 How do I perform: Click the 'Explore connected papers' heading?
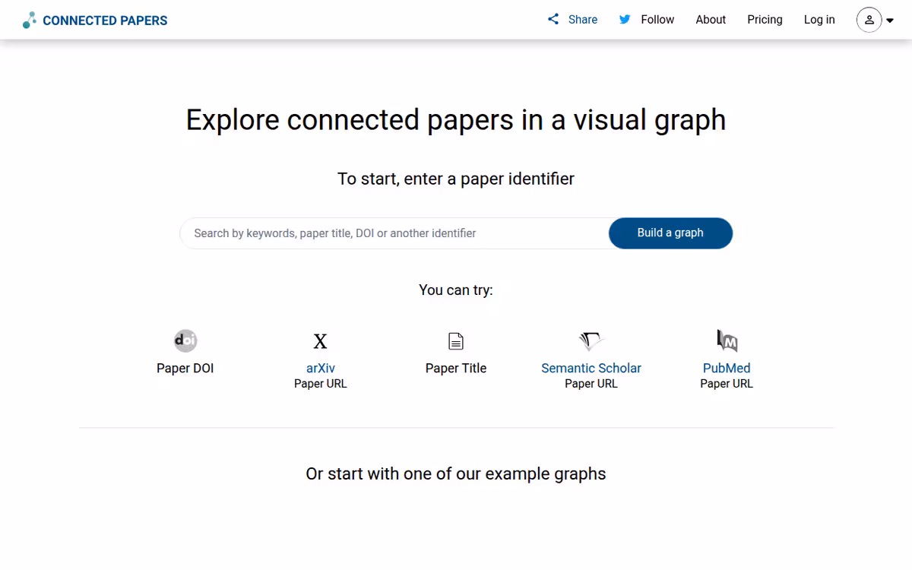click(456, 120)
